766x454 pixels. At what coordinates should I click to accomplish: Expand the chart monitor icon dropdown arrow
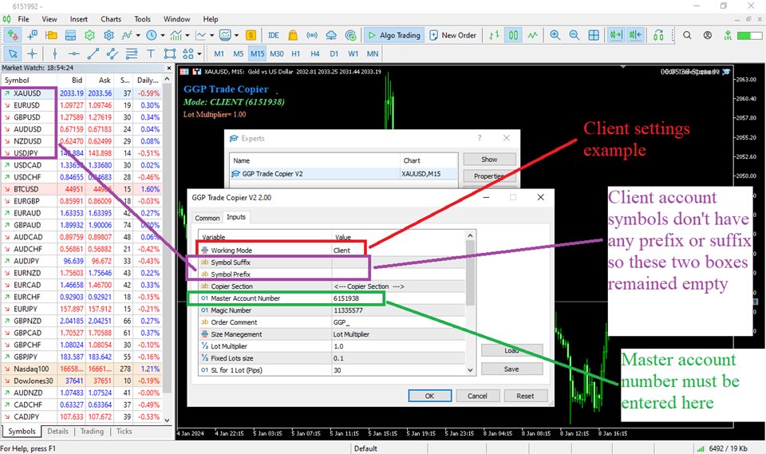[236, 35]
